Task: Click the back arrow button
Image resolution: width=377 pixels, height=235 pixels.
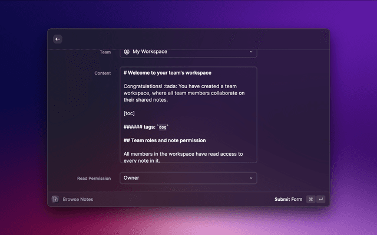Action: (58, 39)
